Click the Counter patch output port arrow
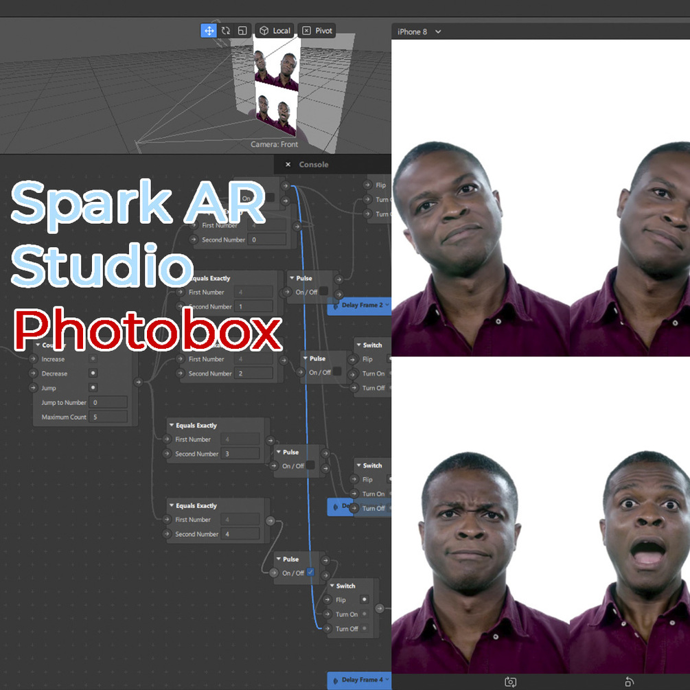Viewport: 690px width, 690px height. pos(138,382)
